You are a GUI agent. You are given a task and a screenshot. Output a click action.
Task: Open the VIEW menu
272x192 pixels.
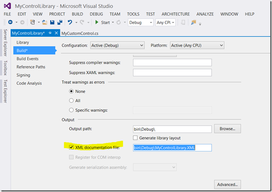pyautogui.click(x=38, y=14)
